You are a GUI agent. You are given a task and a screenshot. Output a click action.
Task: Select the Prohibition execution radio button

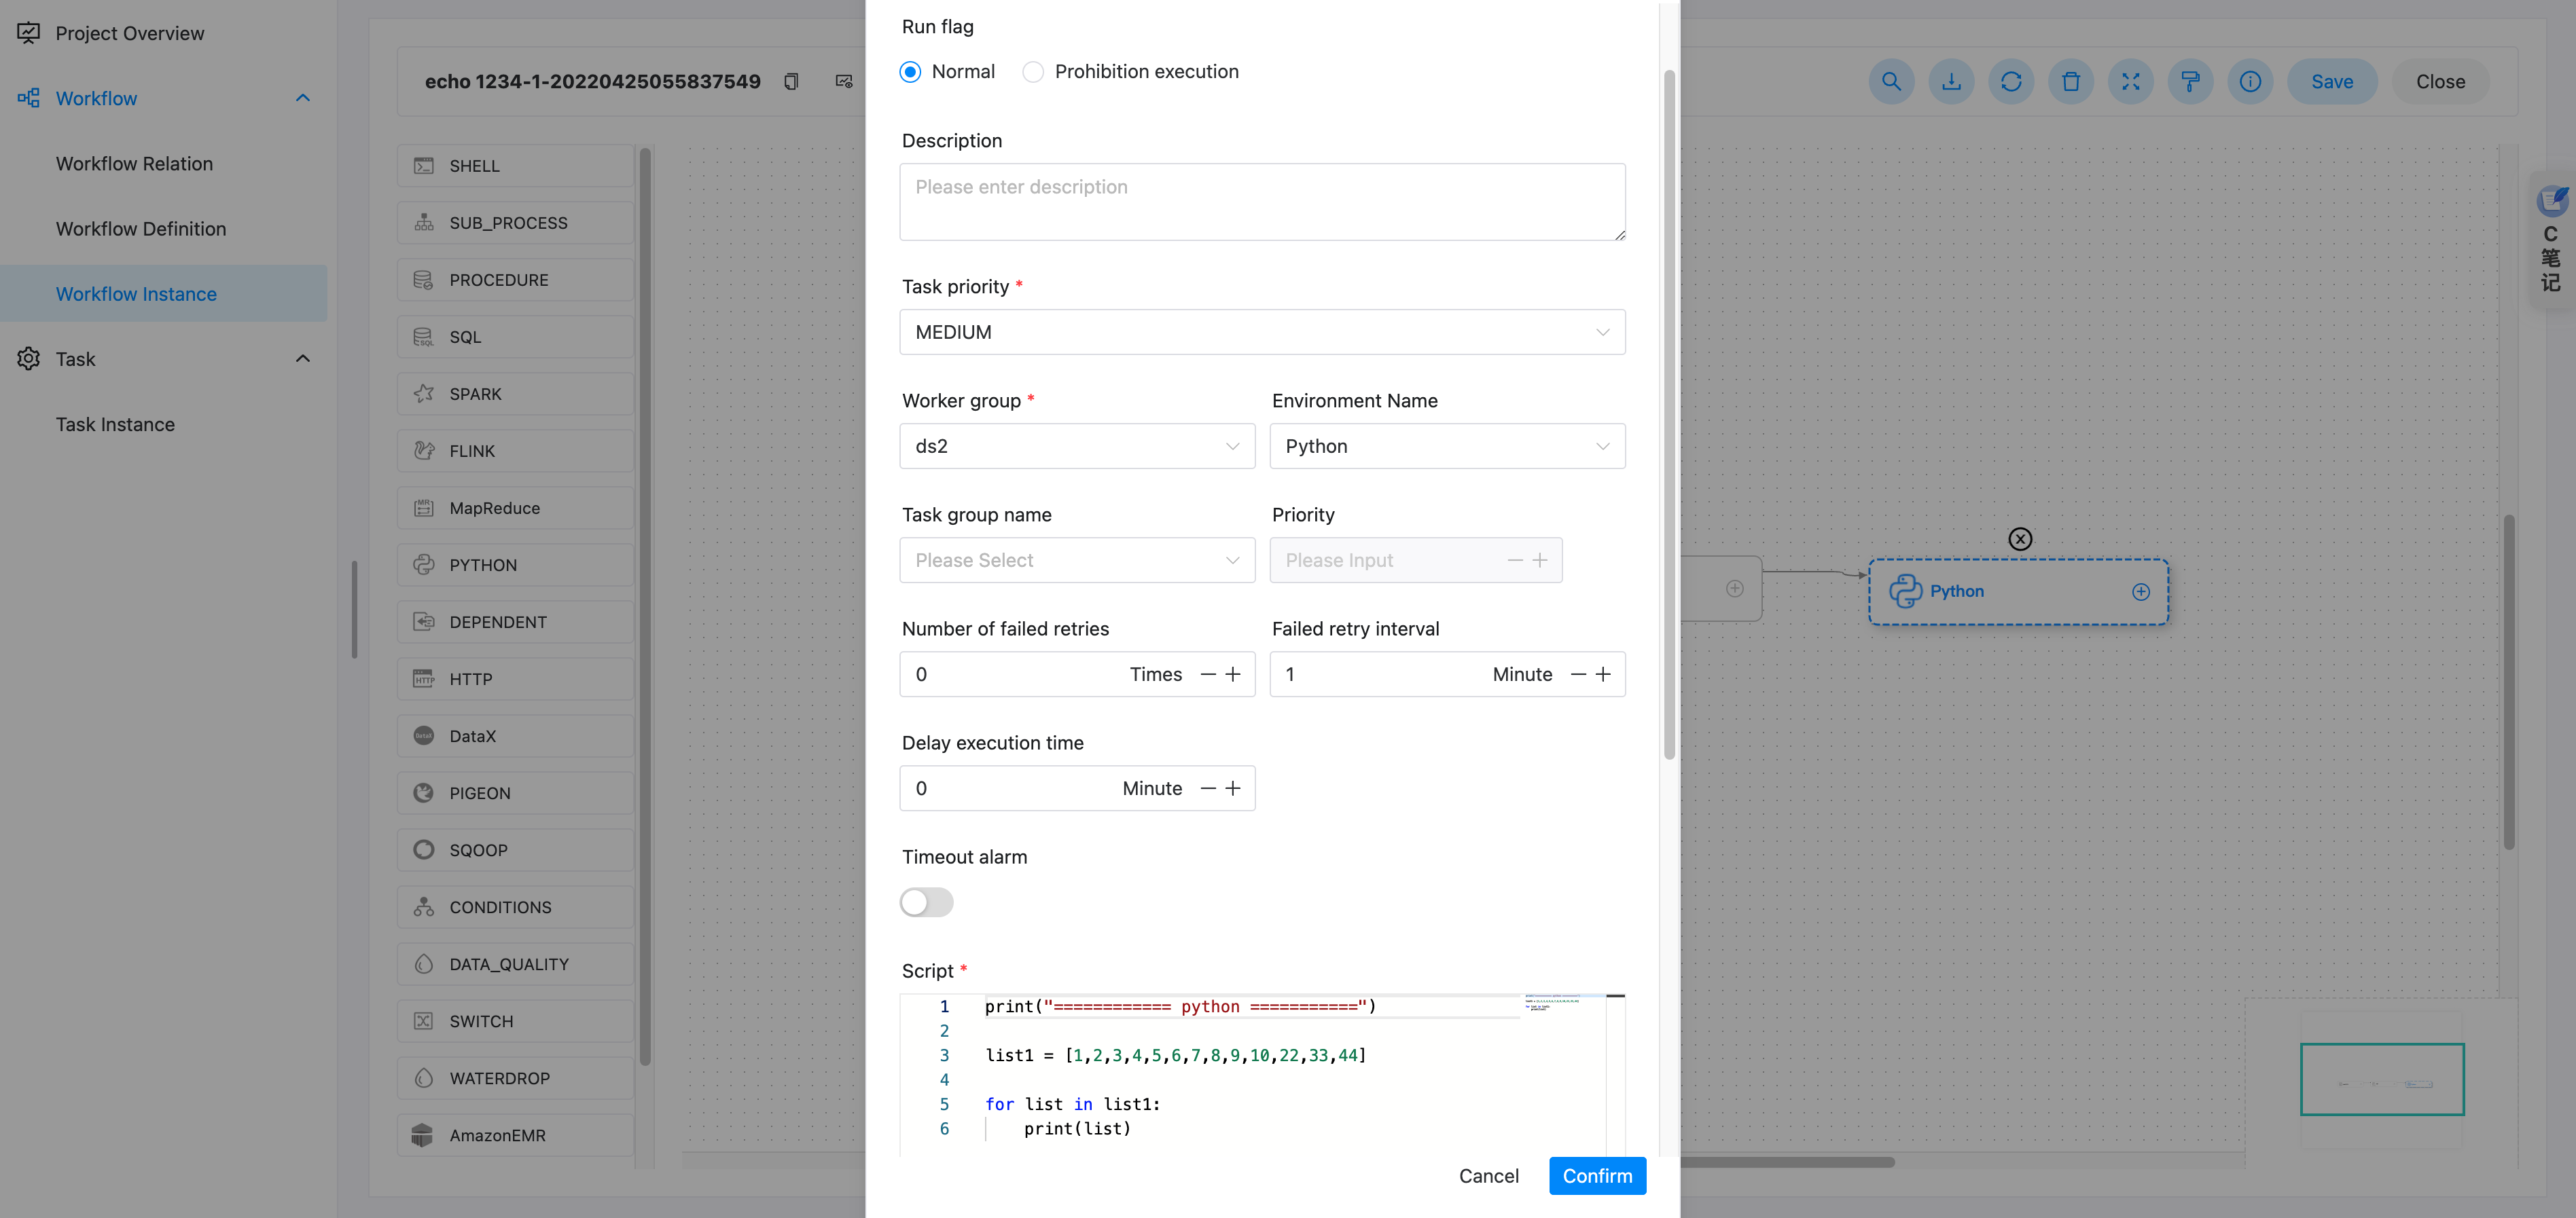tap(1033, 71)
